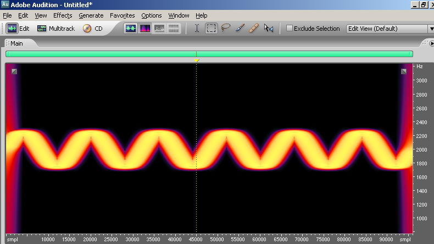Select Spectral Frequency display icon
This screenshot has height=244, width=434.
pyautogui.click(x=145, y=29)
